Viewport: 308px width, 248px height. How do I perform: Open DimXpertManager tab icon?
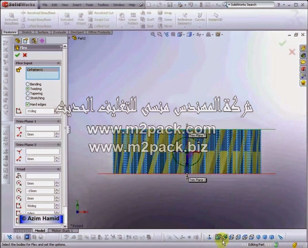click(42, 41)
